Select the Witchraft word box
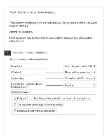The width and height of the screenshot is (108, 140). click(28, 72)
